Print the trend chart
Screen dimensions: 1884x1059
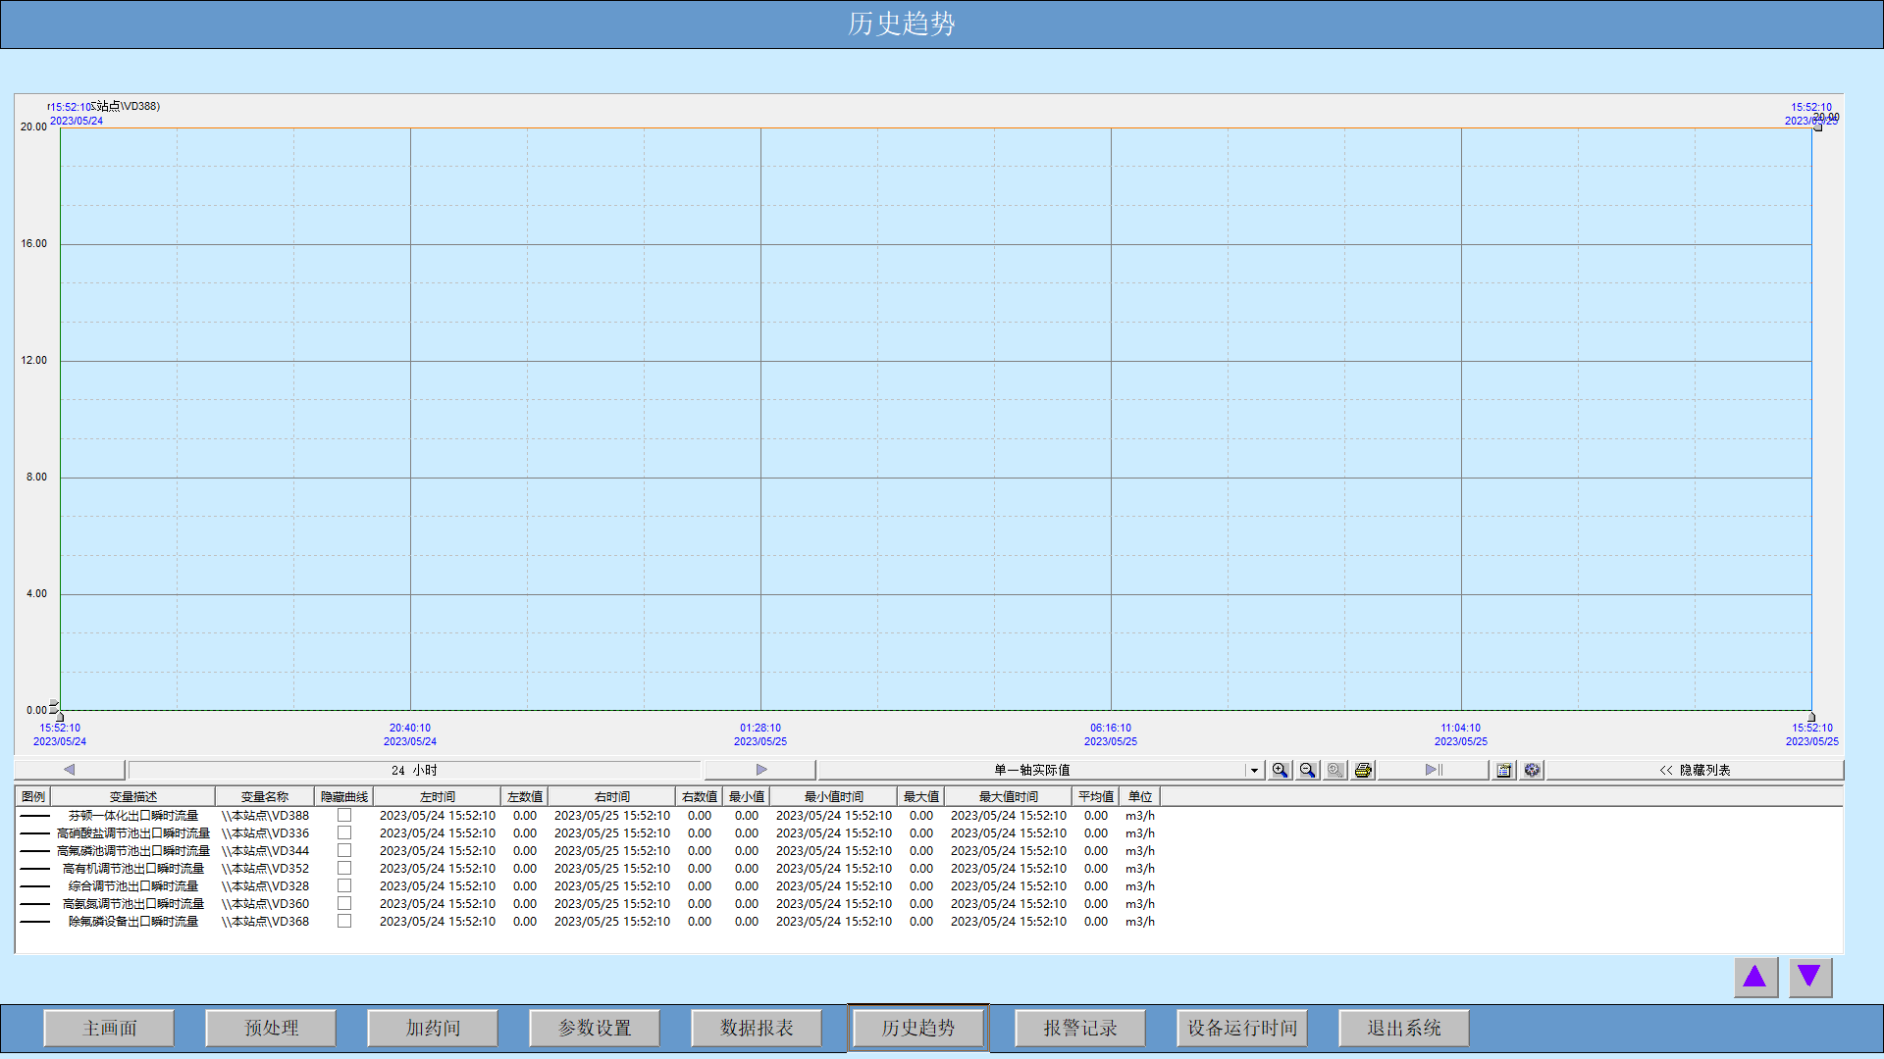coord(1363,770)
